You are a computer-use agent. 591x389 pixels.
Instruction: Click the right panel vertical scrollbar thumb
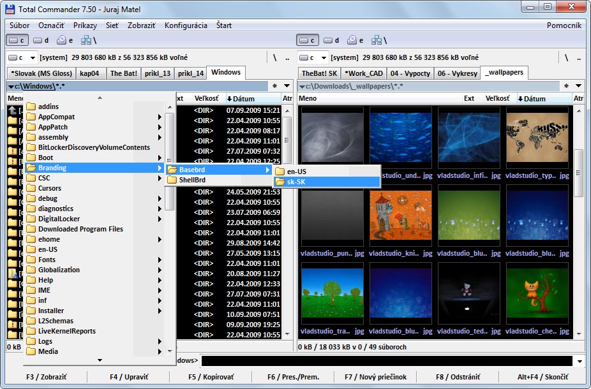(x=578, y=173)
